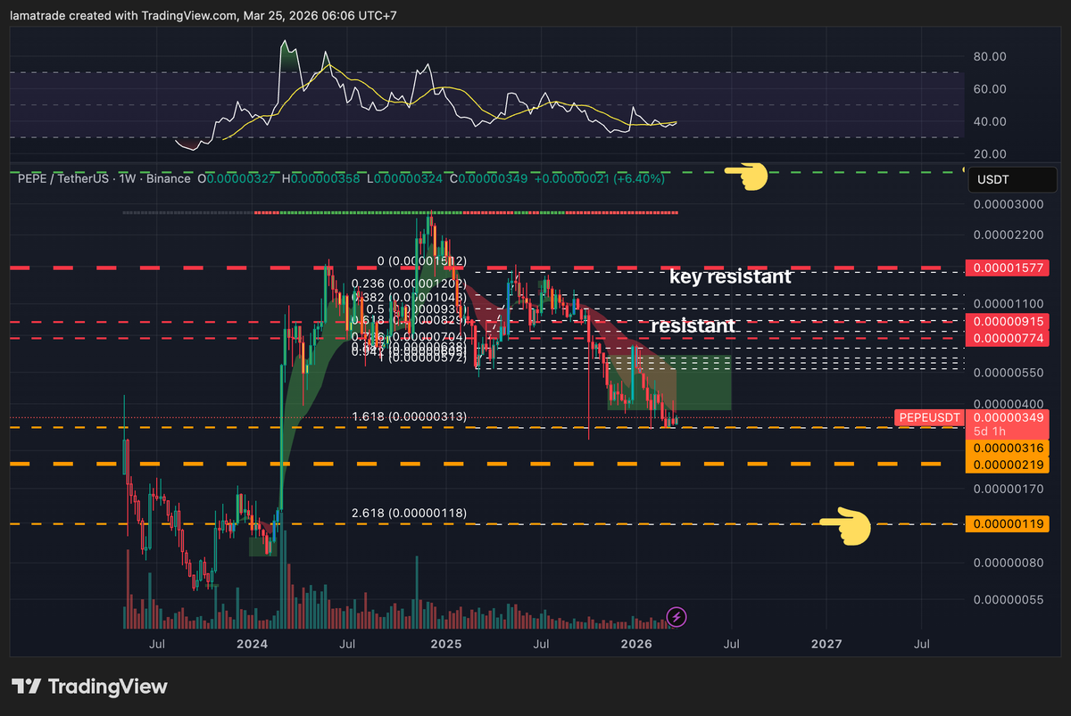Click the high value H0.00000358
The image size is (1071, 716).
pyautogui.click(x=321, y=178)
